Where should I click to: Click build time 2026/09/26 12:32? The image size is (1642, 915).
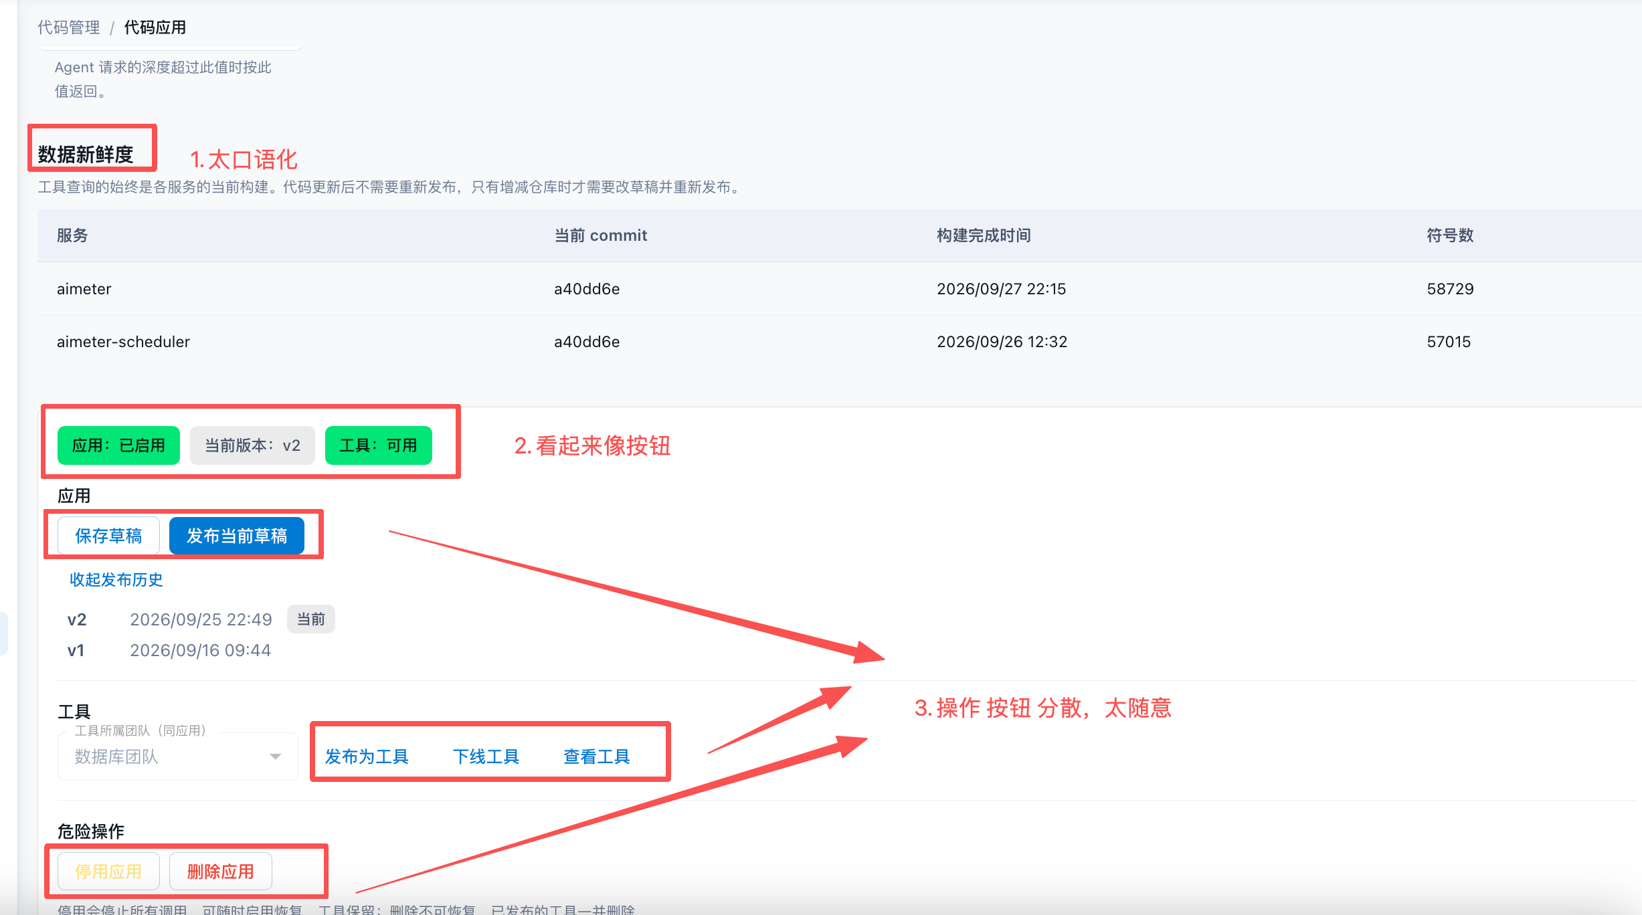[1002, 342]
